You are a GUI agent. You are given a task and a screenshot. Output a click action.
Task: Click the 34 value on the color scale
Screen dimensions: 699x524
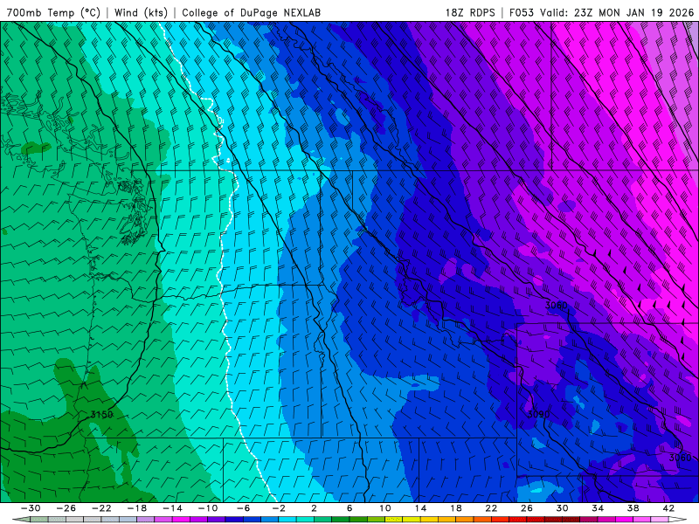(598, 508)
